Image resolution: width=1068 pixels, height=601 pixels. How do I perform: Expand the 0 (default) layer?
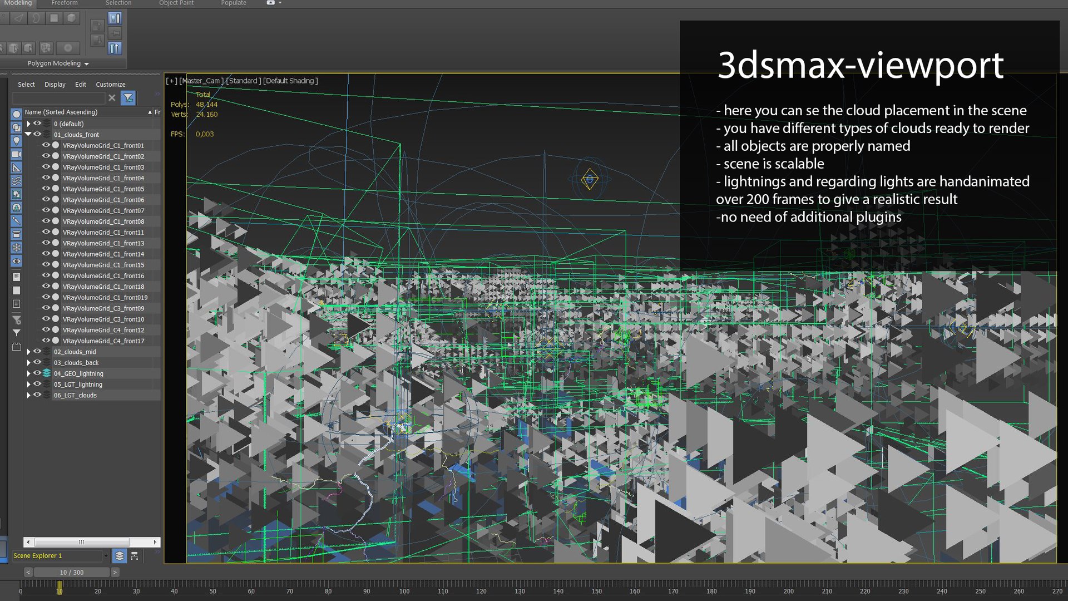(28, 124)
